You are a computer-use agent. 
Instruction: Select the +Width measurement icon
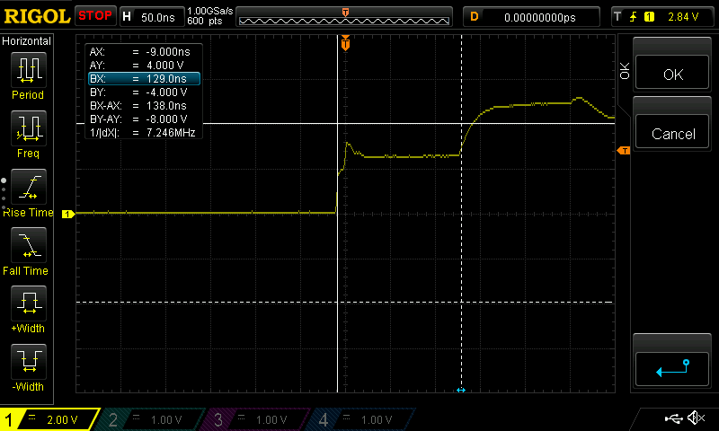click(x=28, y=308)
